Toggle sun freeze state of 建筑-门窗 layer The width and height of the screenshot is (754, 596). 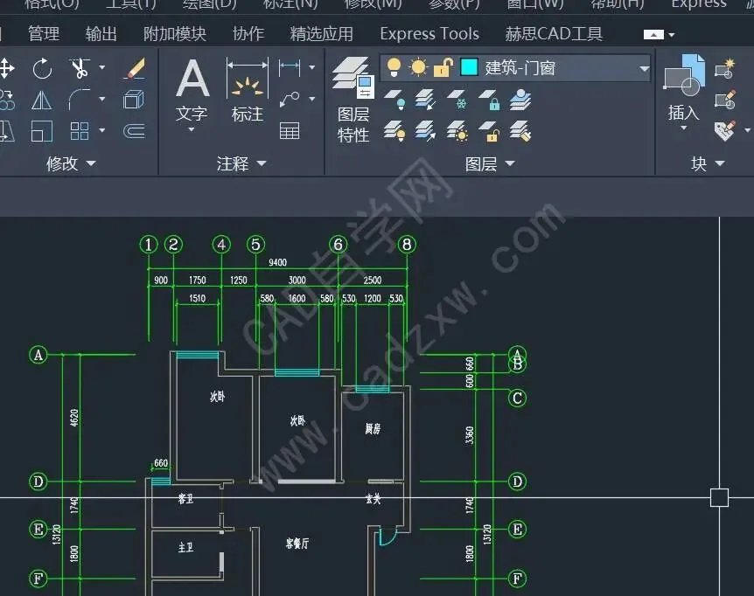[418, 67]
